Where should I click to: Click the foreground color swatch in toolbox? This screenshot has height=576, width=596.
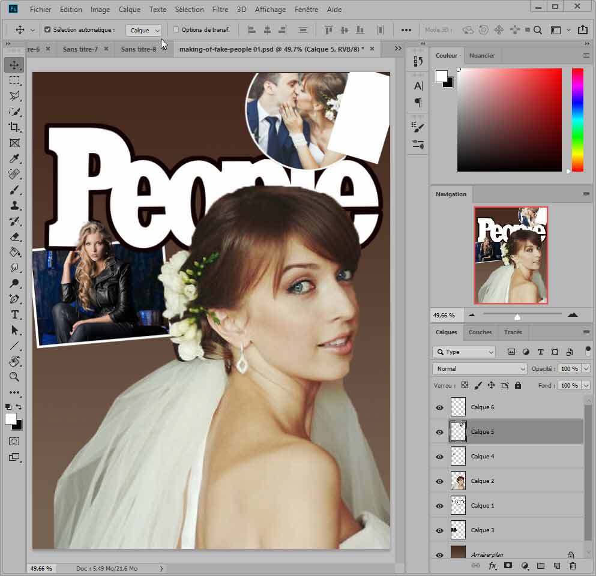(x=11, y=419)
